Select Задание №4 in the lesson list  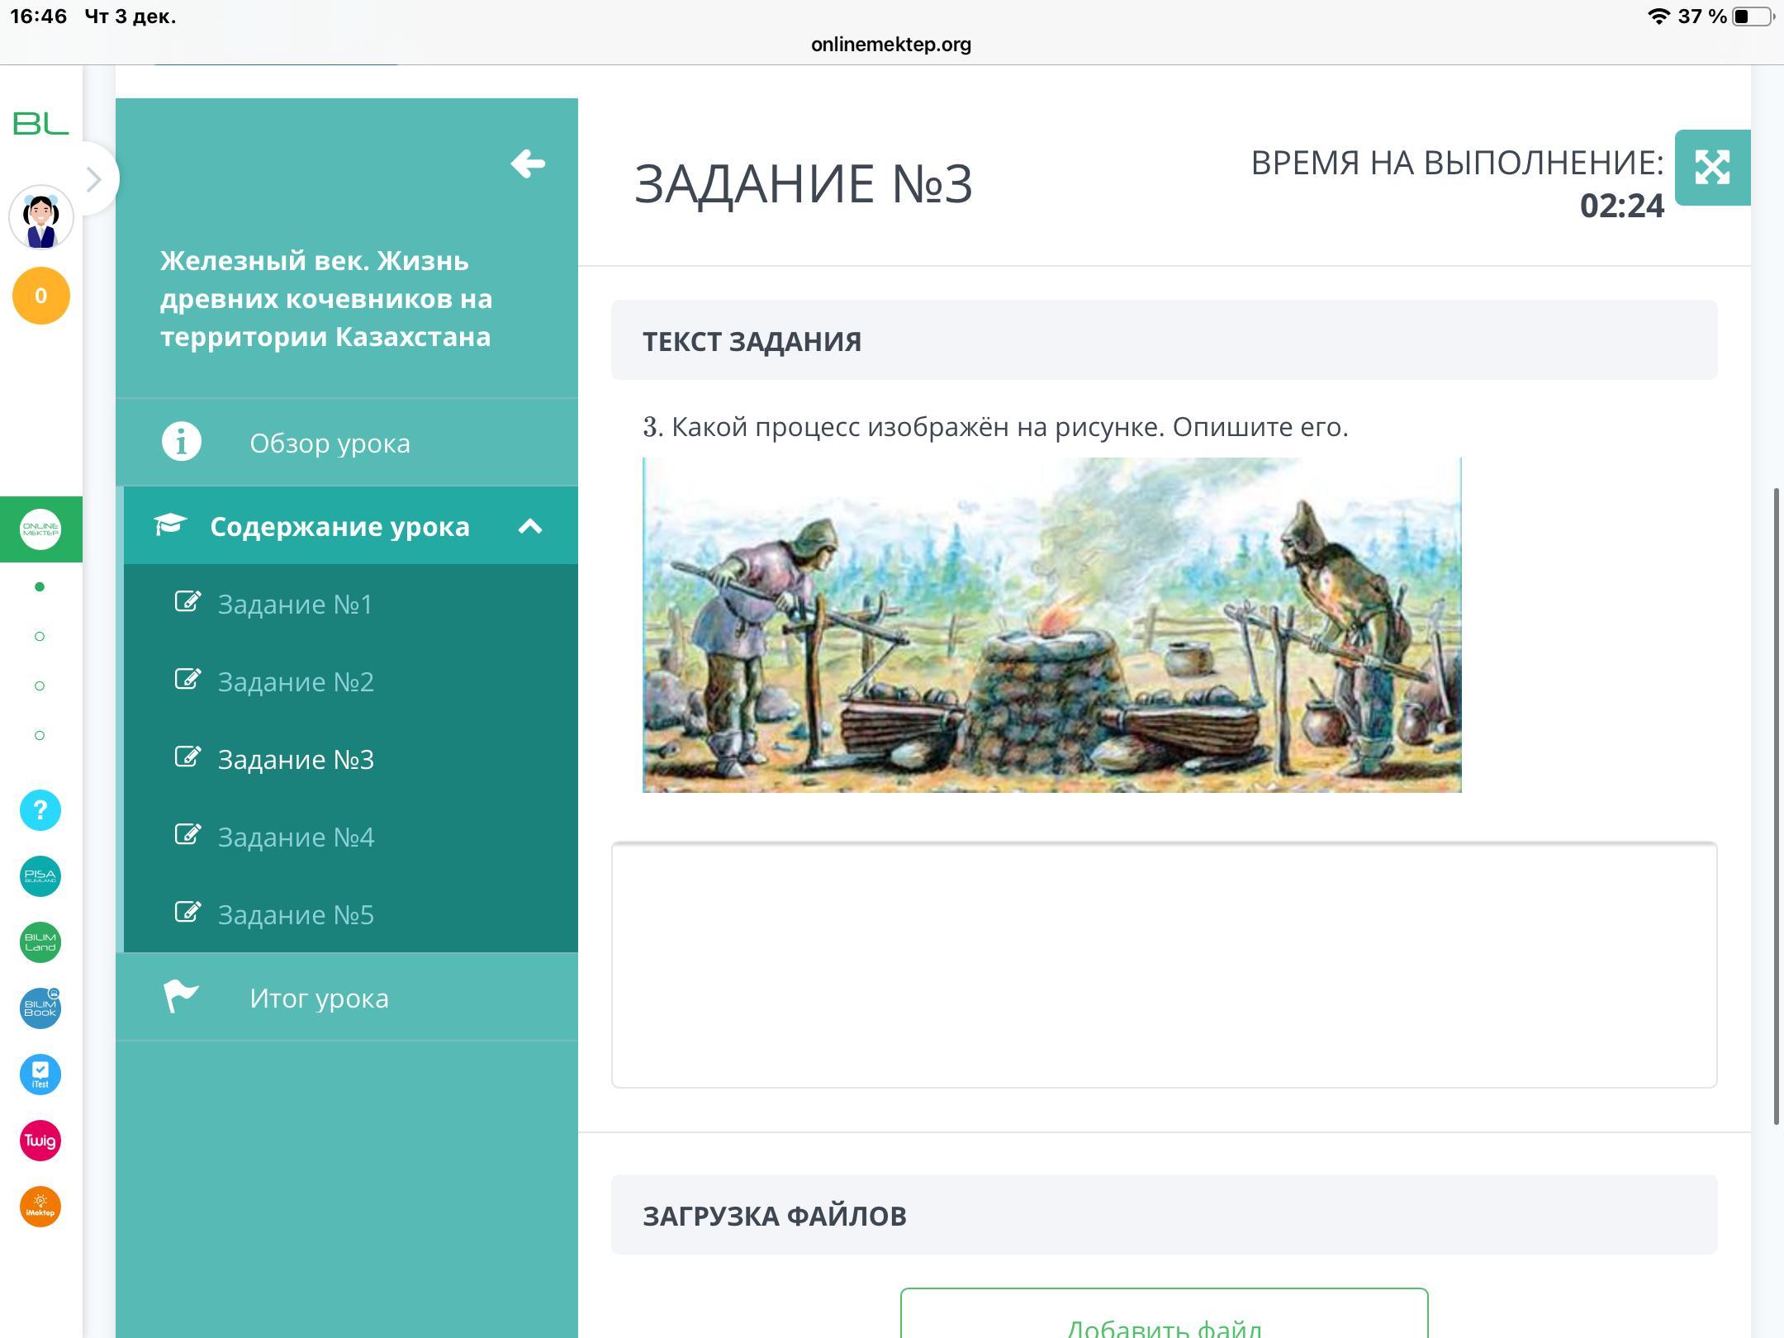pyautogui.click(x=296, y=837)
